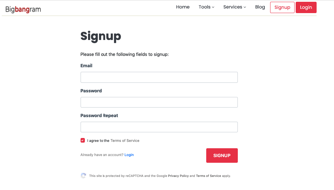
Task: Expand the Tools dropdown menu
Action: (206, 7)
